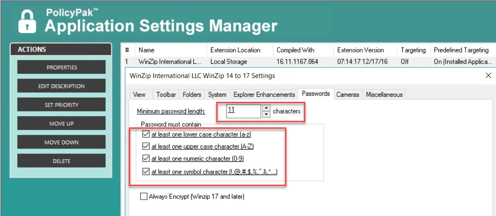This screenshot has width=496, height=216.
Task: Open the Folders tab
Action: tap(192, 94)
